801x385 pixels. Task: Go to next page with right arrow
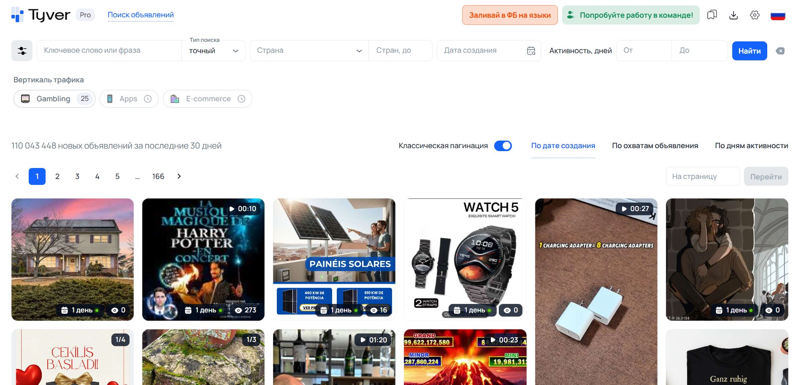pyautogui.click(x=179, y=176)
